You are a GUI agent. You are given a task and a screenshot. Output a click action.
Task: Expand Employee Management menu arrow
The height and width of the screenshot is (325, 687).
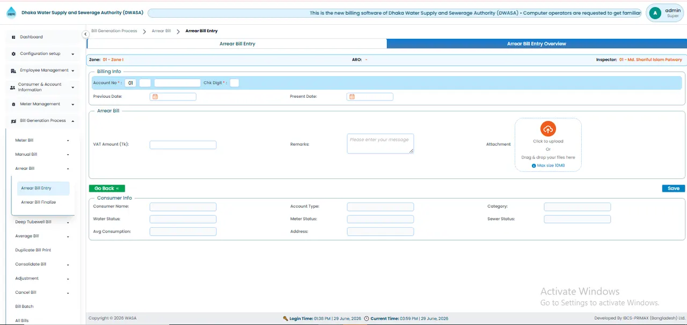(x=72, y=70)
